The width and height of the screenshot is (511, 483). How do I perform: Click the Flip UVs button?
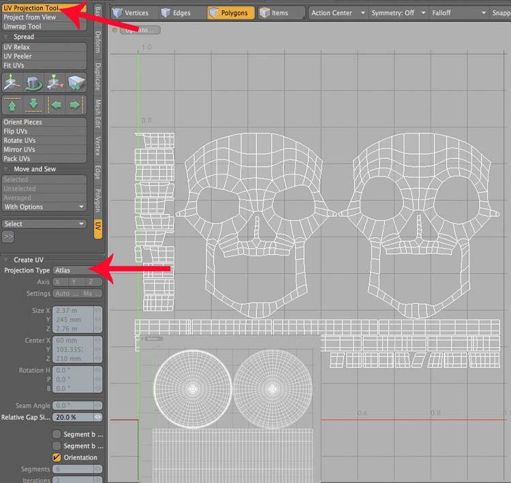tap(44, 131)
